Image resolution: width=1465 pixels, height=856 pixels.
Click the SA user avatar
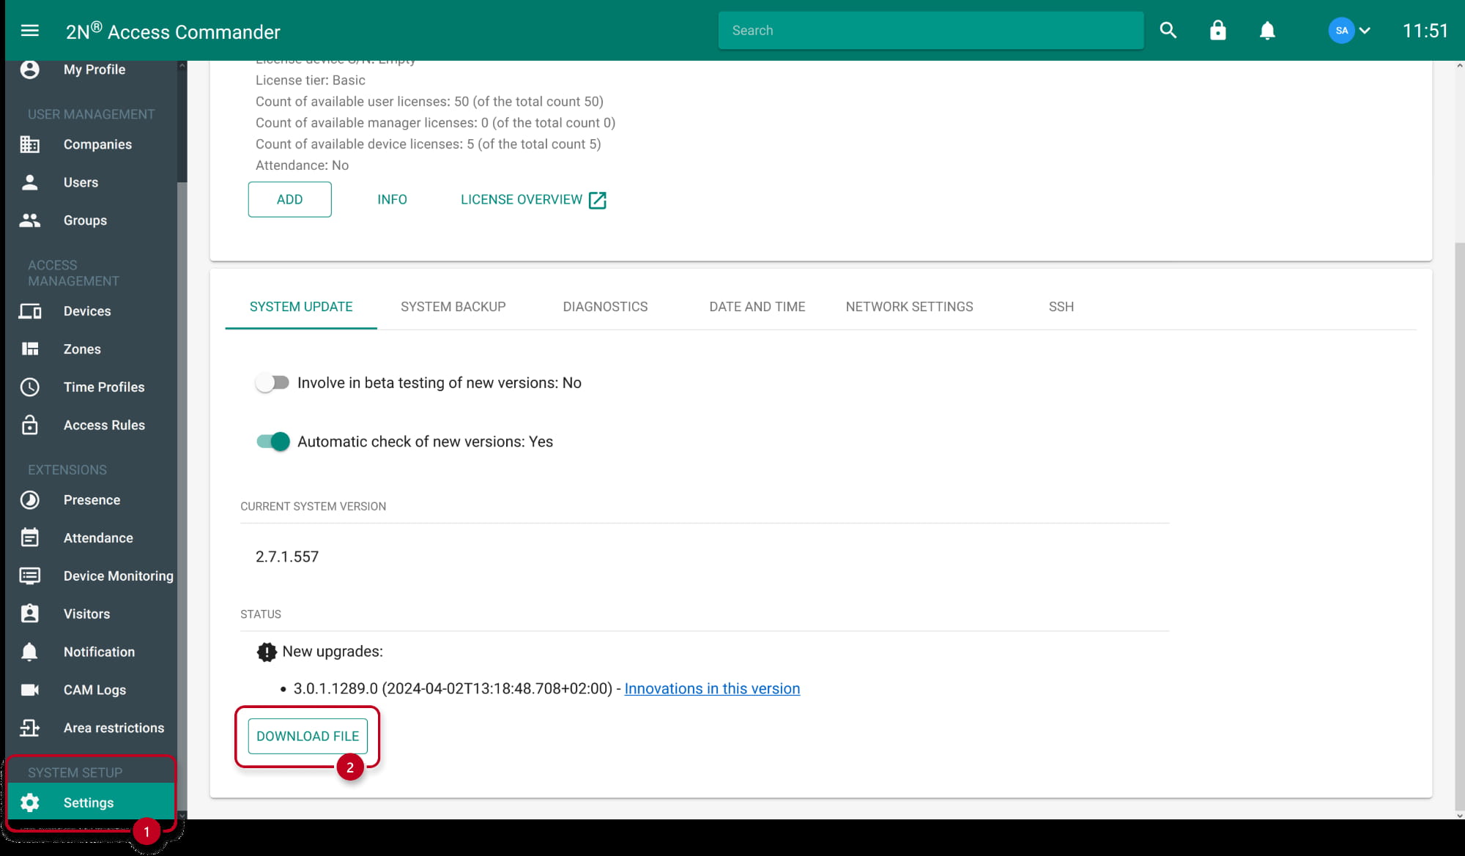1341,30
